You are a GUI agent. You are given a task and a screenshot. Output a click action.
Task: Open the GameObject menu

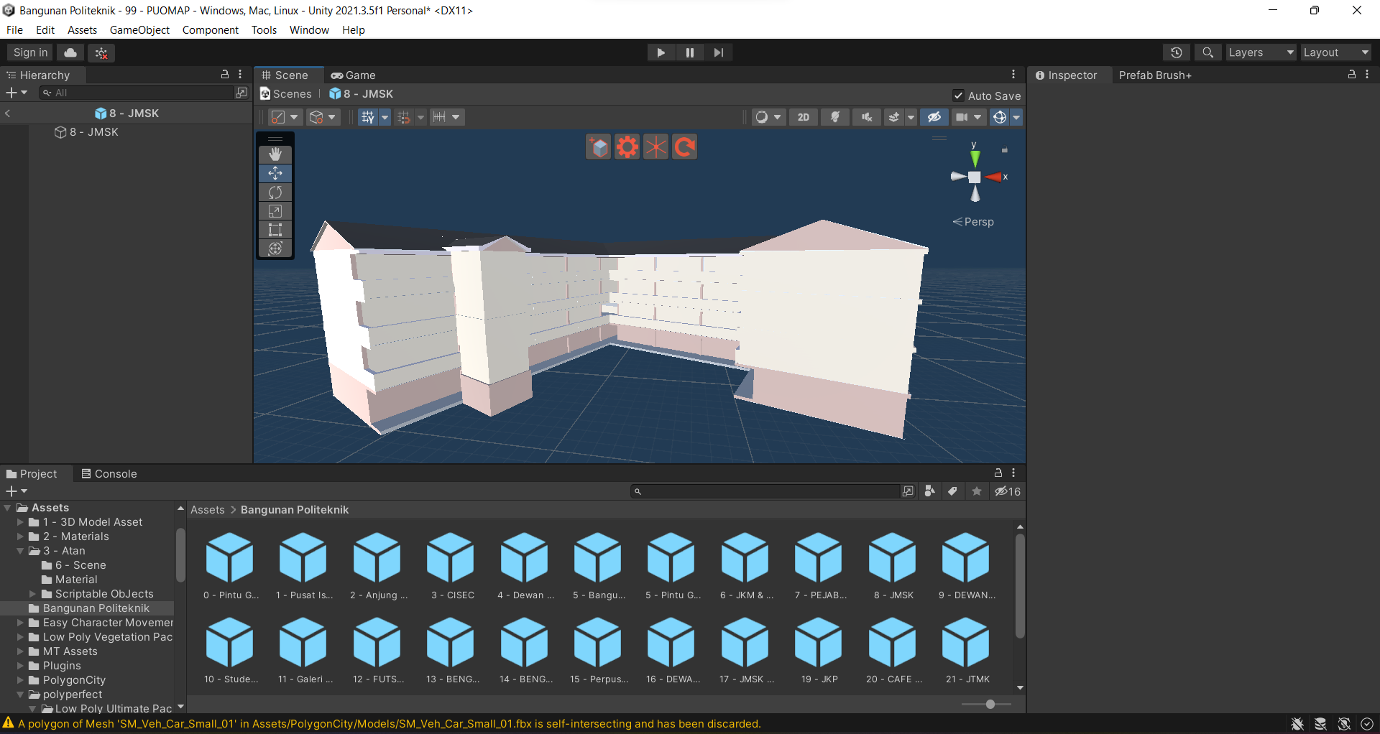pyautogui.click(x=139, y=30)
